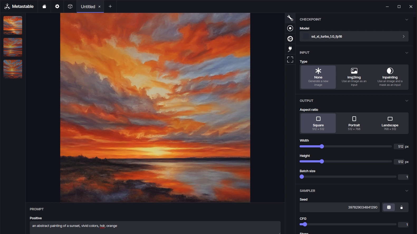The width and height of the screenshot is (417, 234).
Task: Click the CFG value field
Action: pos(403,225)
